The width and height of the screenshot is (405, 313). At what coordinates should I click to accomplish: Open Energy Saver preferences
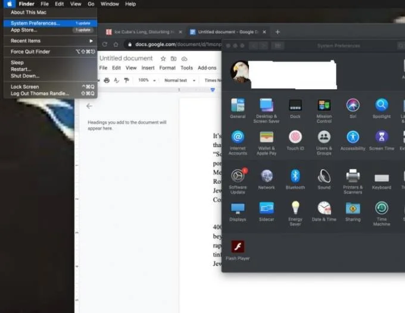(295, 214)
